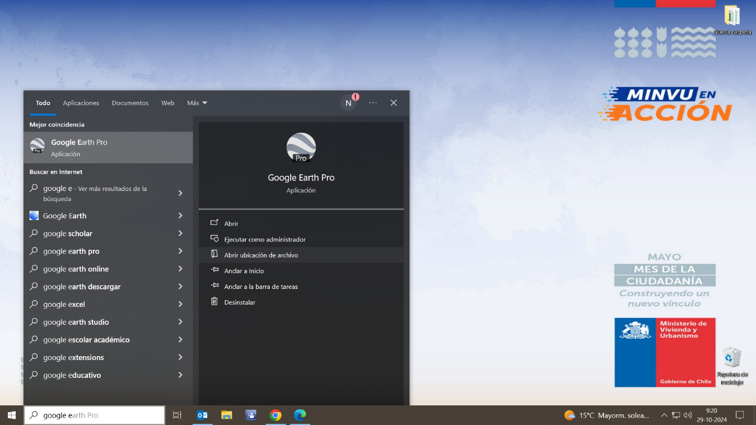756x425 pixels.
Task: Open the network status tray icon
Action: tap(676, 415)
